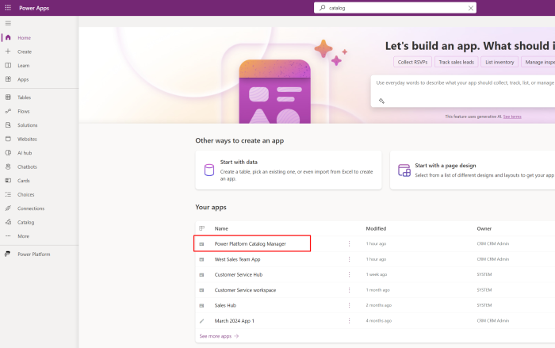This screenshot has width=555, height=348.
Task: Click the Flows icon in sidebar
Action: pyautogui.click(x=8, y=111)
